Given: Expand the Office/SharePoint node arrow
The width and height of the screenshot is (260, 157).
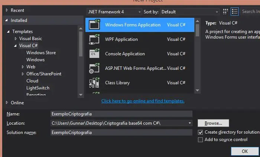Looking at the screenshot, I should click(x=23, y=74).
